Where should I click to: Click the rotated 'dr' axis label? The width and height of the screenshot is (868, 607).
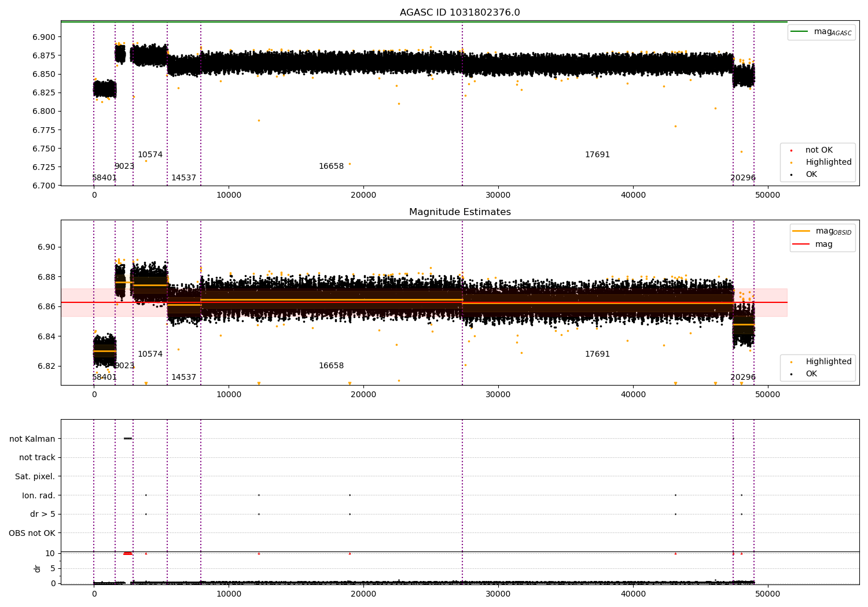pyautogui.click(x=38, y=568)
